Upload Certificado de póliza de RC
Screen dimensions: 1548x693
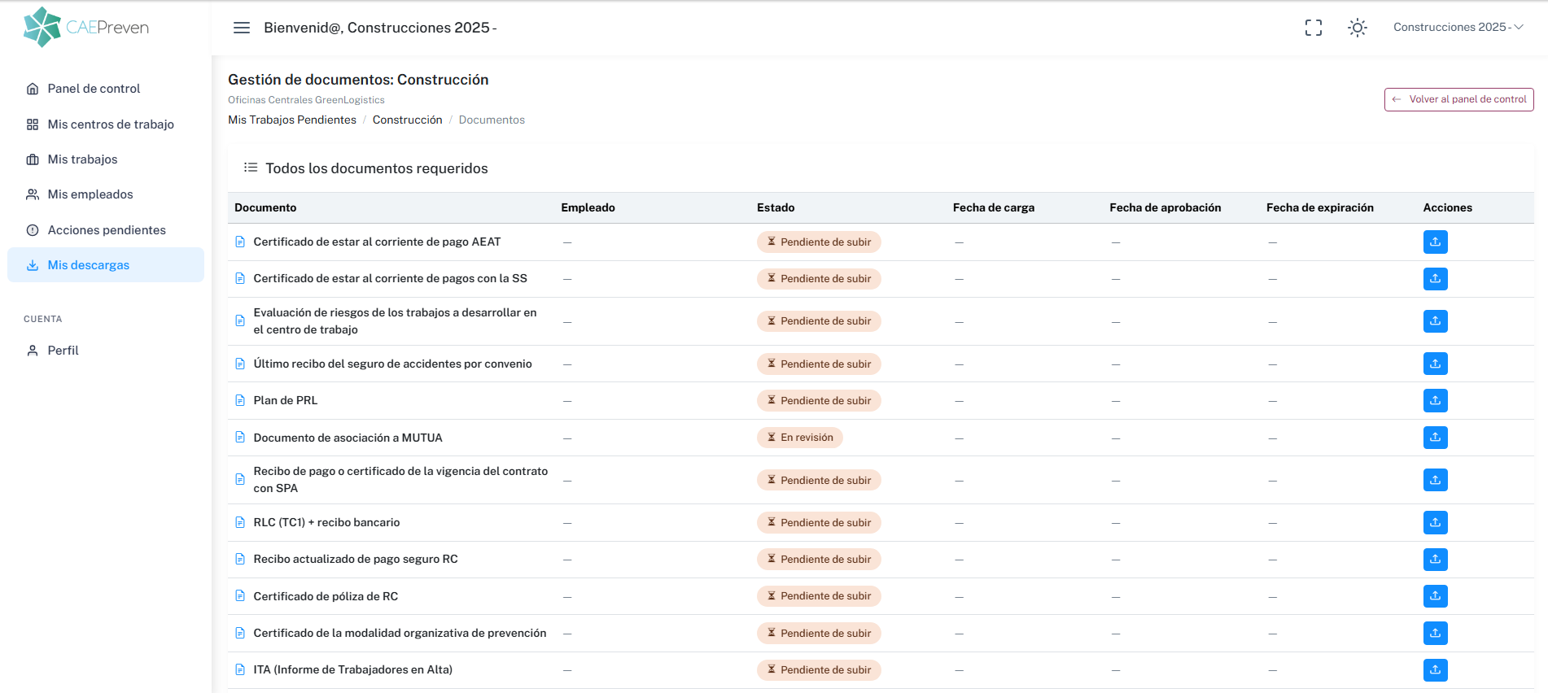[x=1435, y=596]
